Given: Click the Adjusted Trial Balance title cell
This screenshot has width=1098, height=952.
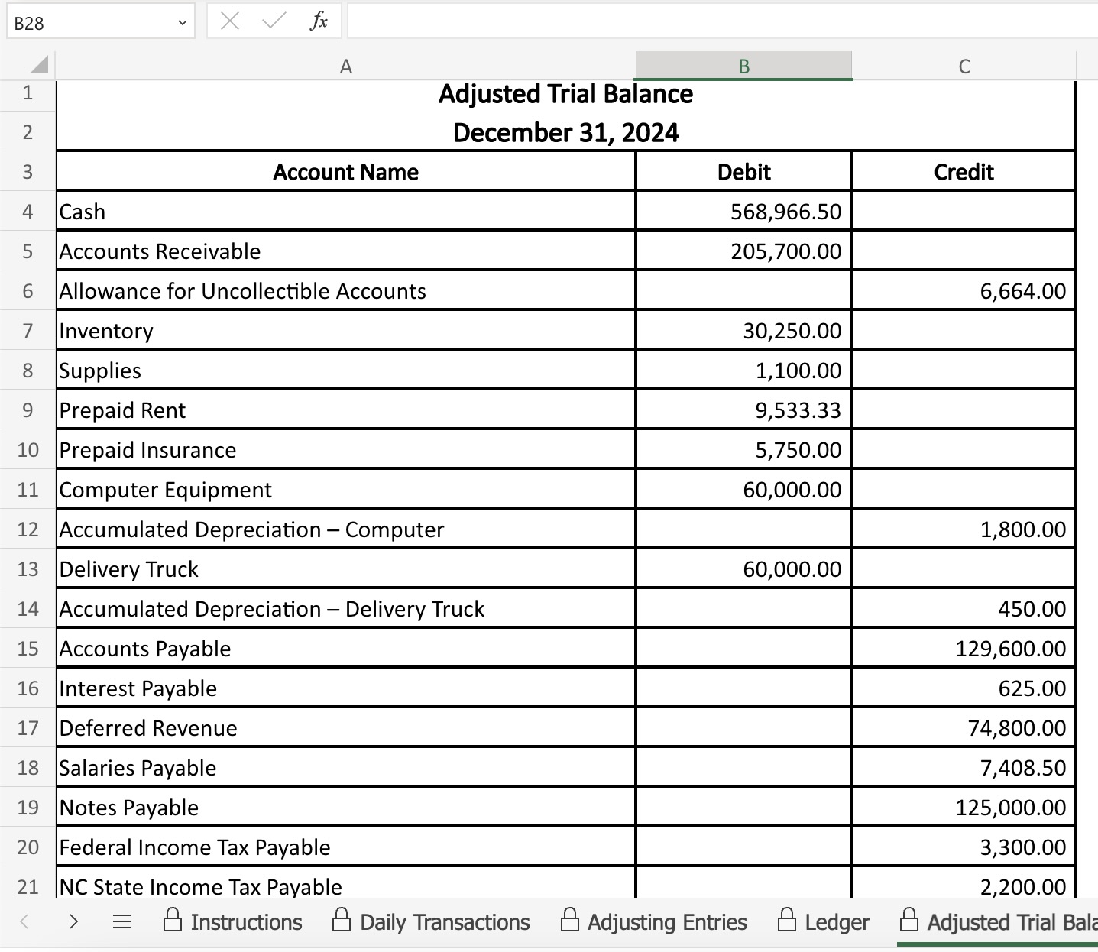Looking at the screenshot, I should click(x=565, y=94).
